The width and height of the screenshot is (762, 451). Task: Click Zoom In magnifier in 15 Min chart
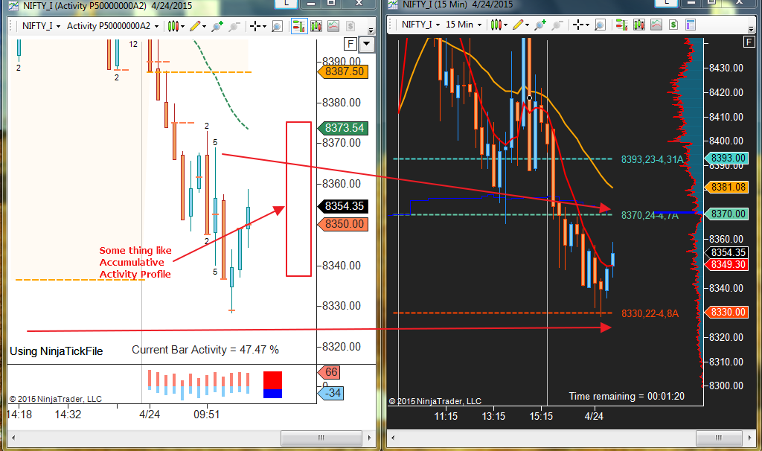[x=540, y=25]
